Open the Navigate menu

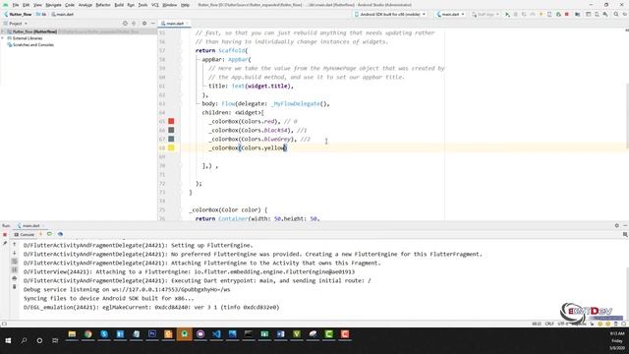[x=53, y=5]
